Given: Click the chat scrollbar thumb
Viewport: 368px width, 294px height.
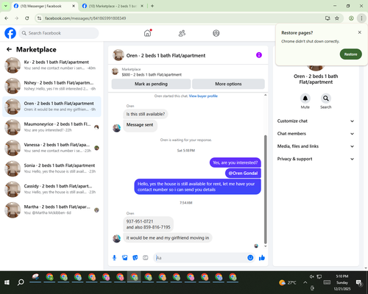Looking at the screenshot, I should [x=265, y=189].
